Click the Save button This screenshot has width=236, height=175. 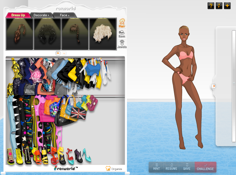187,167
